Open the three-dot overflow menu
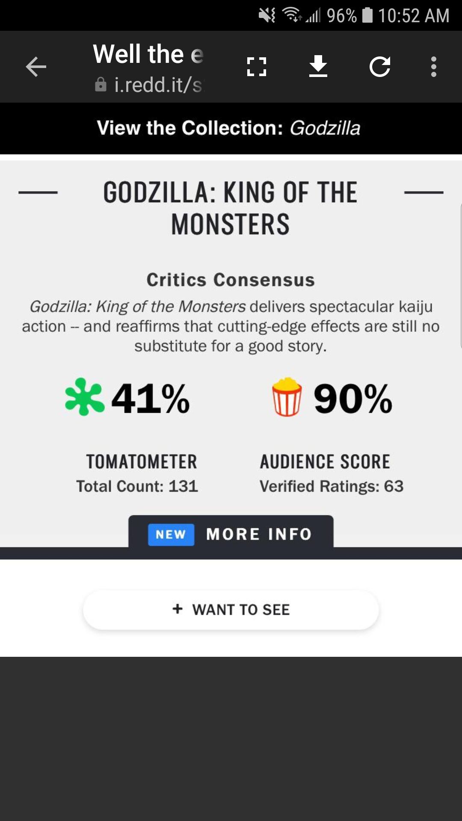Viewport: 462px width, 821px height. (434, 67)
